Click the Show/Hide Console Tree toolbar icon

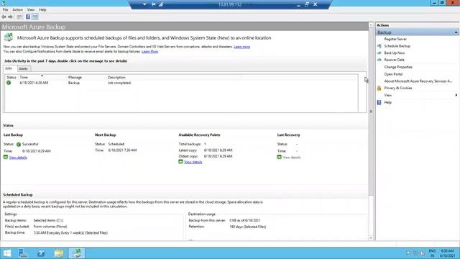tap(19, 17)
